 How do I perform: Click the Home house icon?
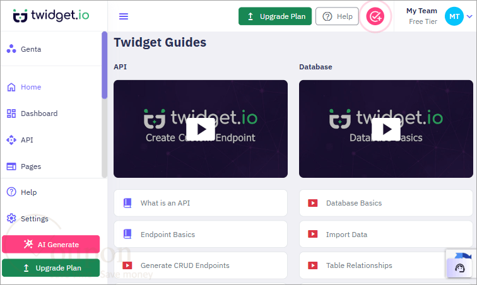pos(11,87)
